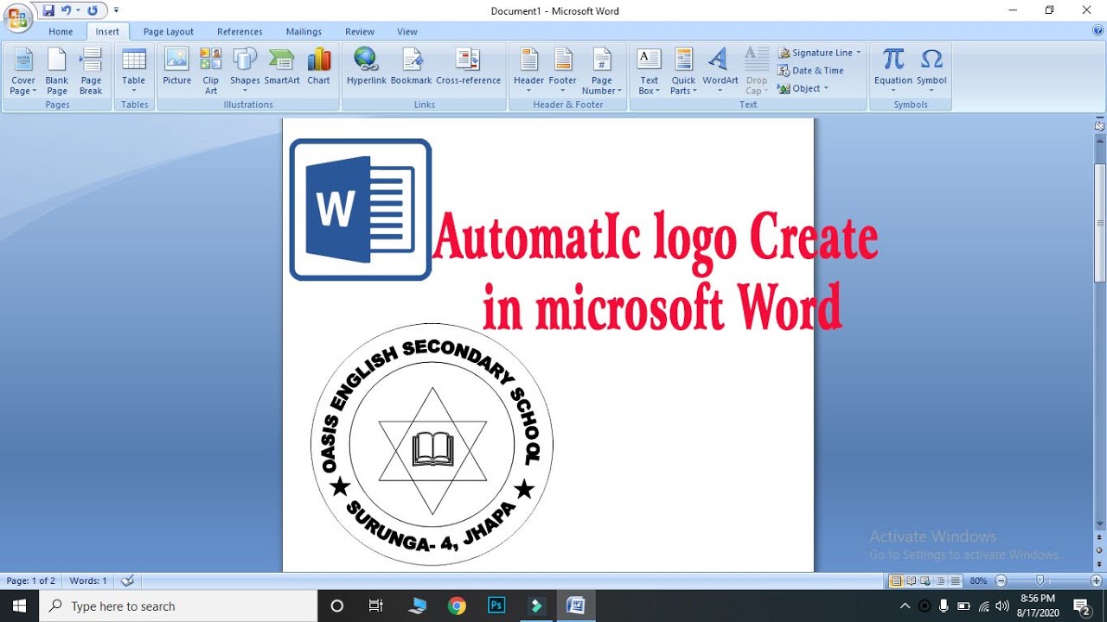Zoom in with the plus button
The width and height of the screenshot is (1107, 622).
click(x=1096, y=581)
